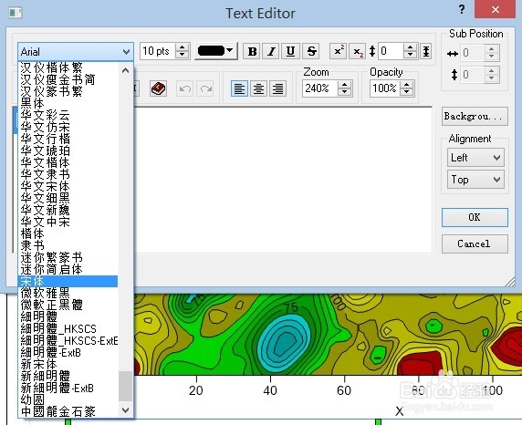The height and width of the screenshot is (425, 522).
Task: Align text left
Action: (239, 88)
